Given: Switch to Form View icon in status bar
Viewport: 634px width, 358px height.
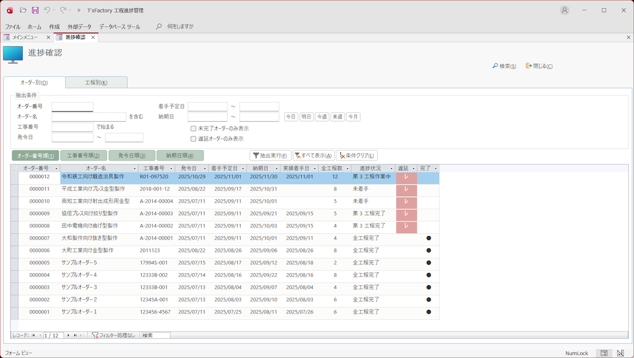Looking at the screenshot, I should 604,353.
